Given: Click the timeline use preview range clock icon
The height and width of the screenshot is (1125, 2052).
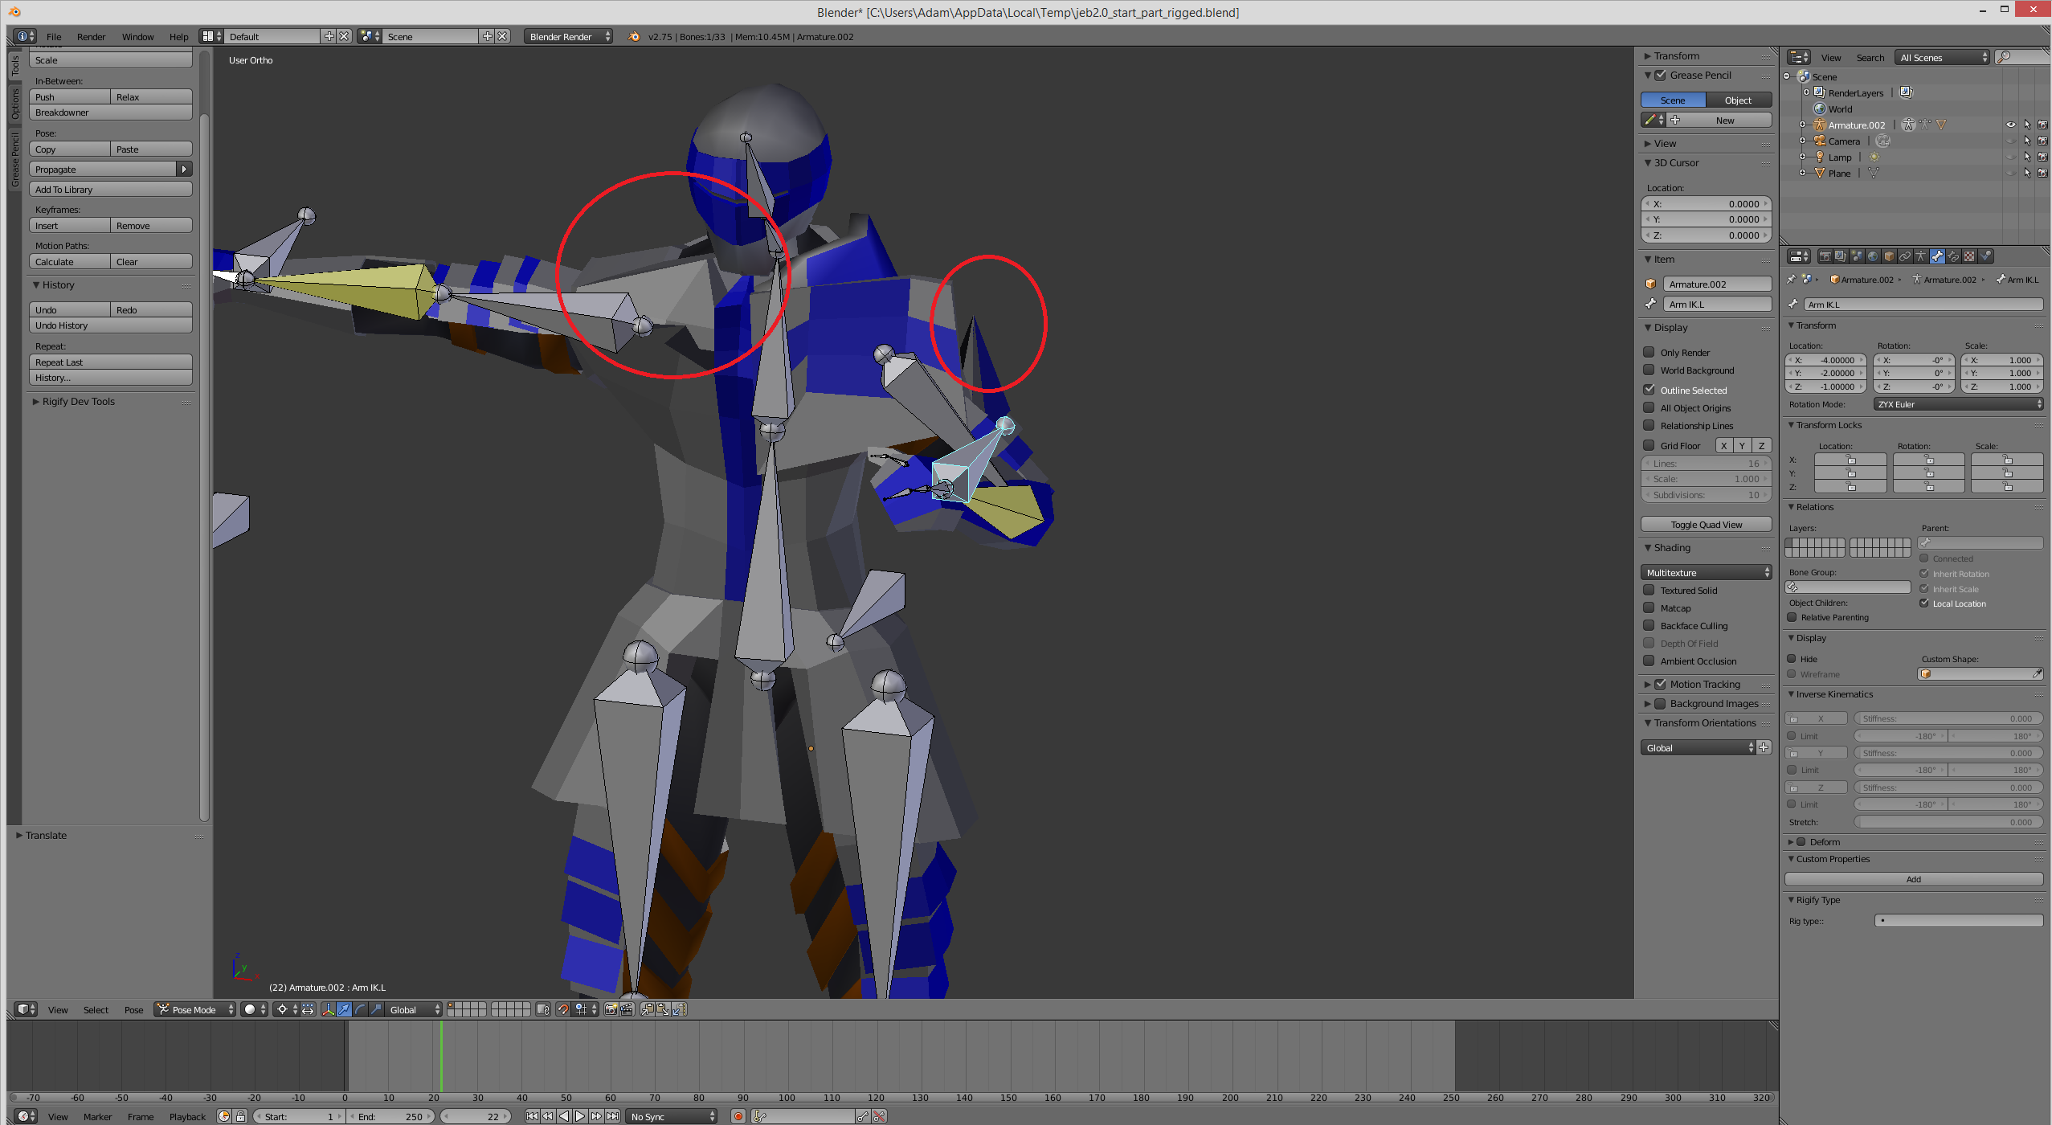Looking at the screenshot, I should pos(224,1116).
